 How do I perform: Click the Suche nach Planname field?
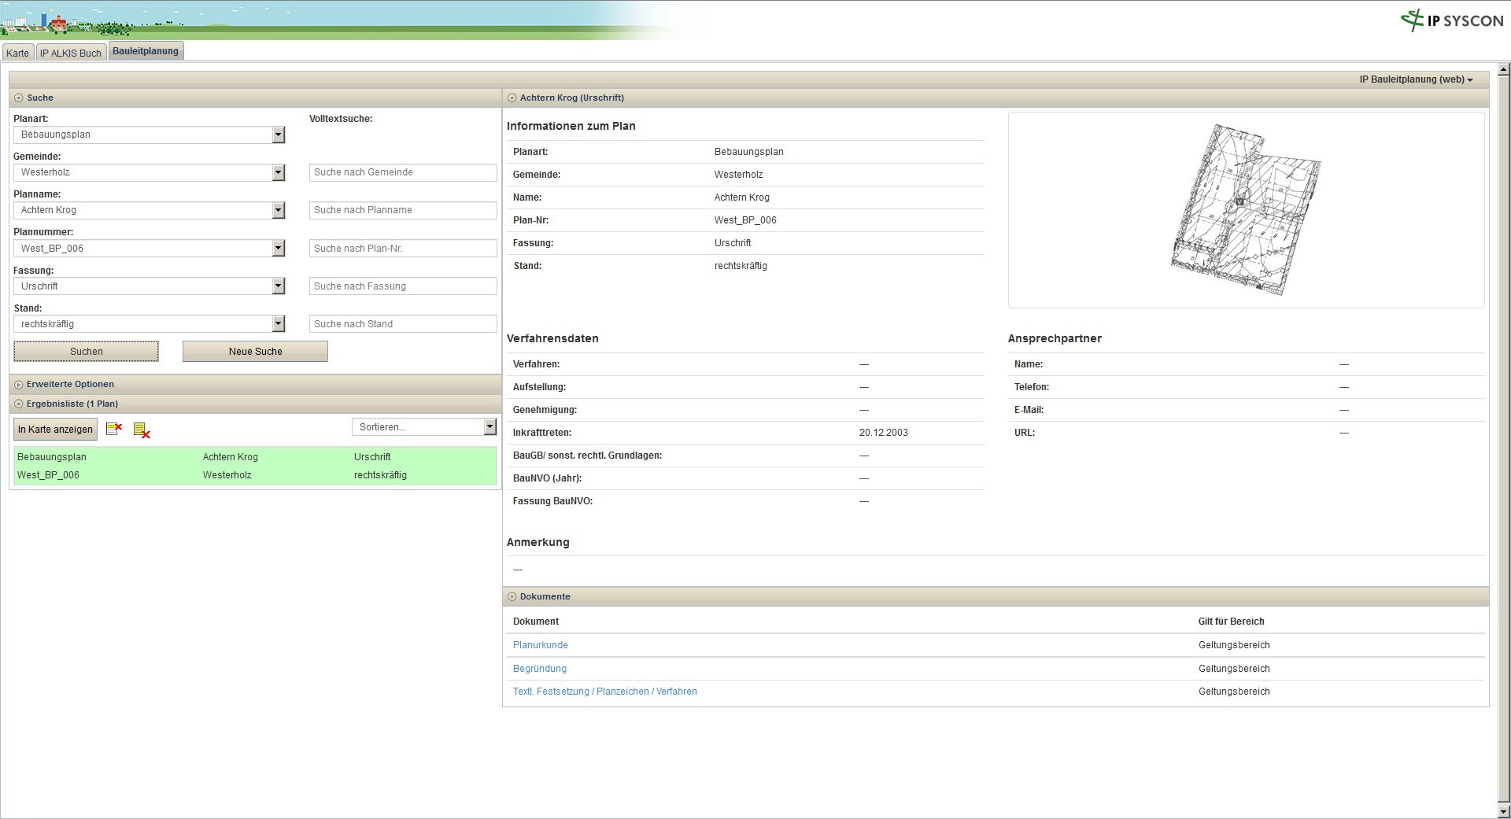click(402, 210)
